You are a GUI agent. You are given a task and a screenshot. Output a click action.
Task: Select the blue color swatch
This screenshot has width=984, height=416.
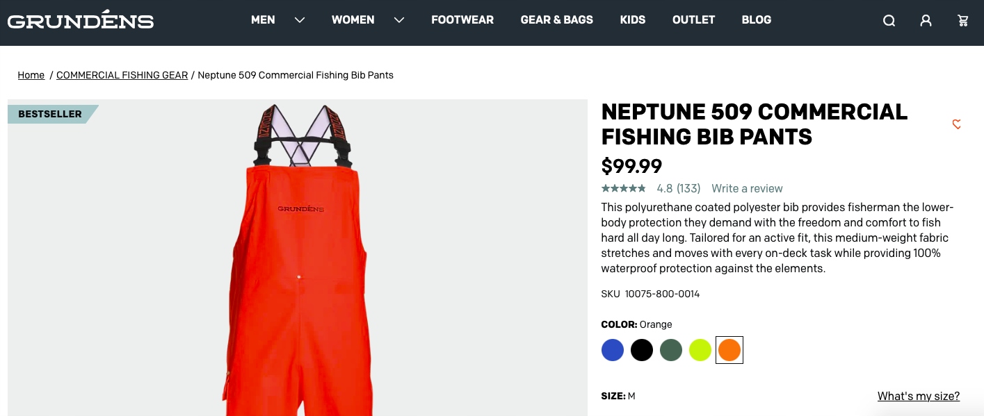[x=613, y=350]
